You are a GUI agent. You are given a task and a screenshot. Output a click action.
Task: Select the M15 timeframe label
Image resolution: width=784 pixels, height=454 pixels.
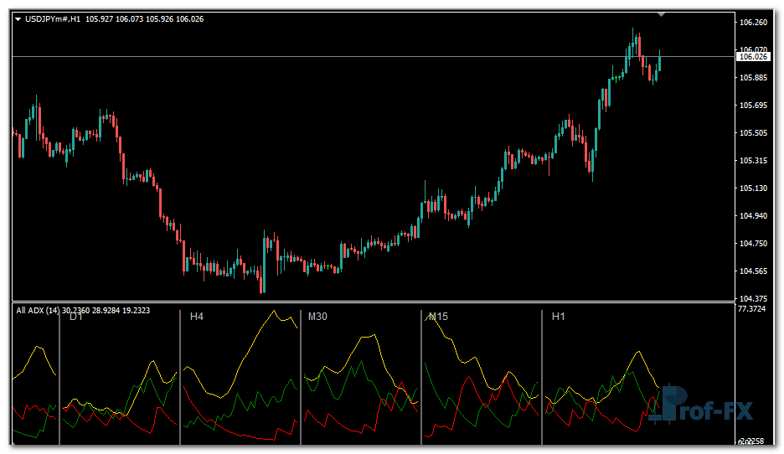[x=437, y=317]
